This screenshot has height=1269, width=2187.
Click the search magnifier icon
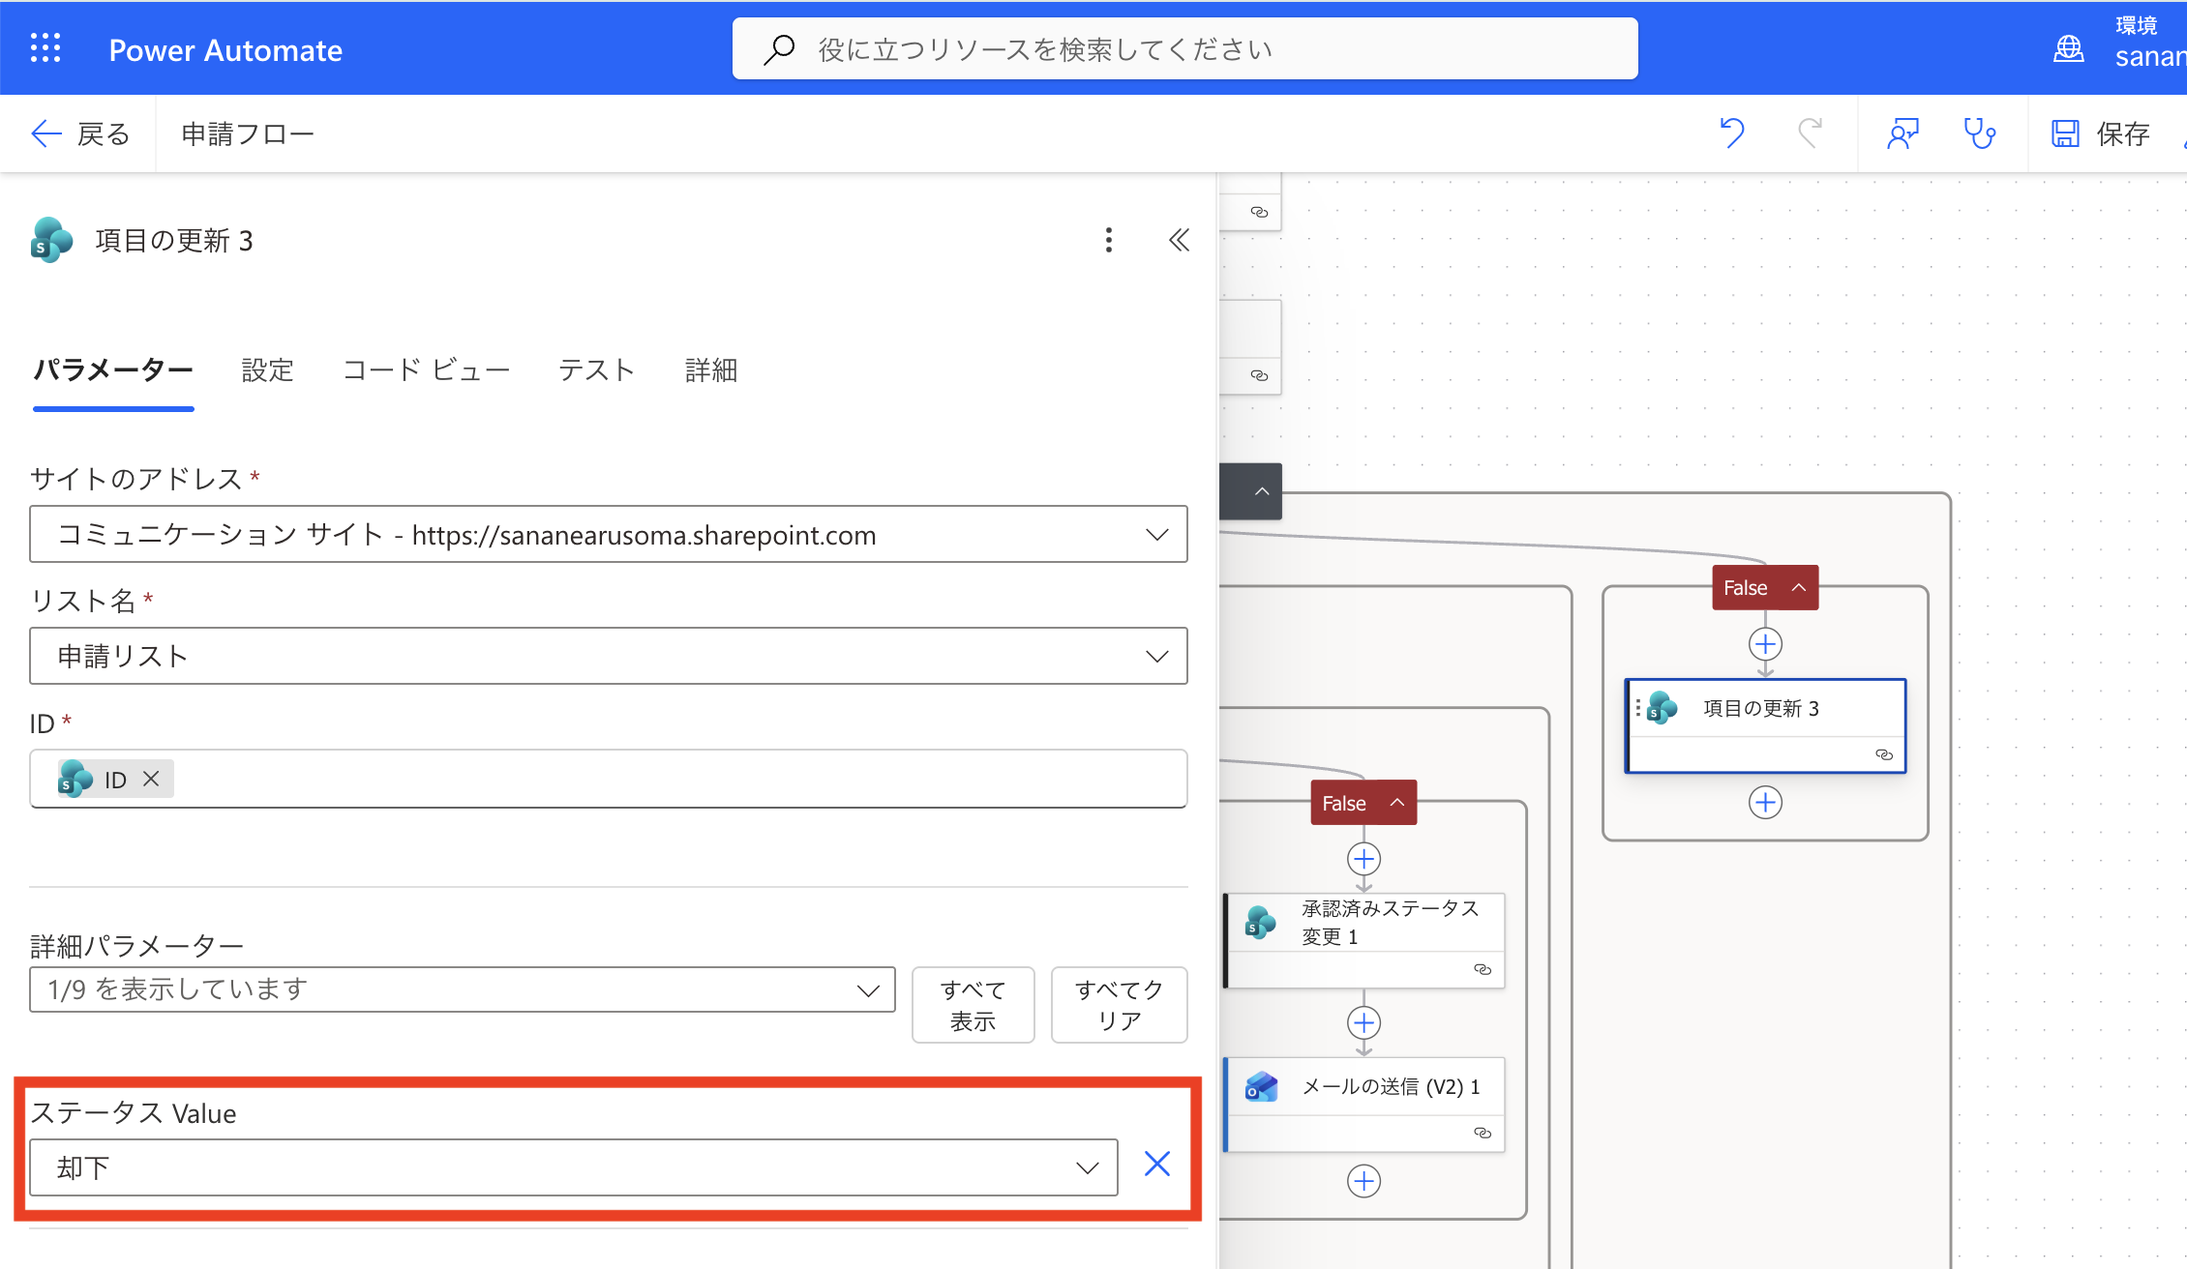[779, 49]
